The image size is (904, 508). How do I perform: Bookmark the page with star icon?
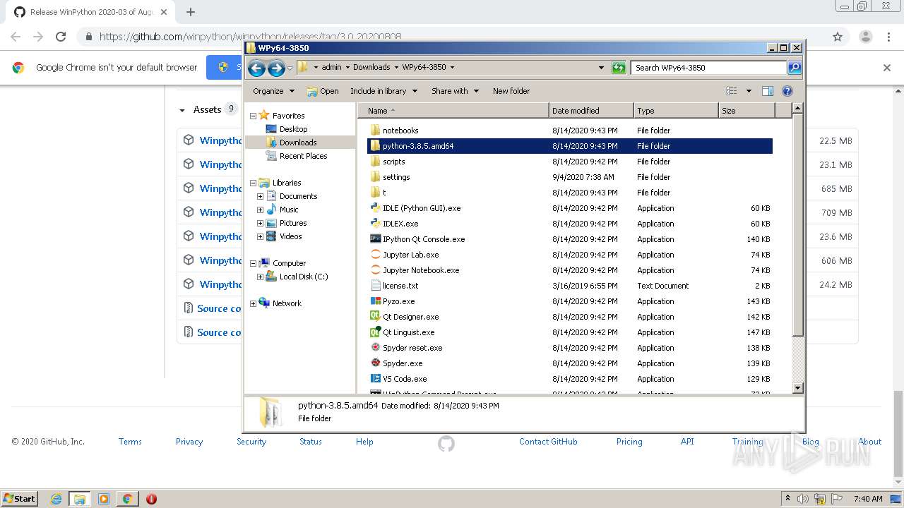pos(838,37)
